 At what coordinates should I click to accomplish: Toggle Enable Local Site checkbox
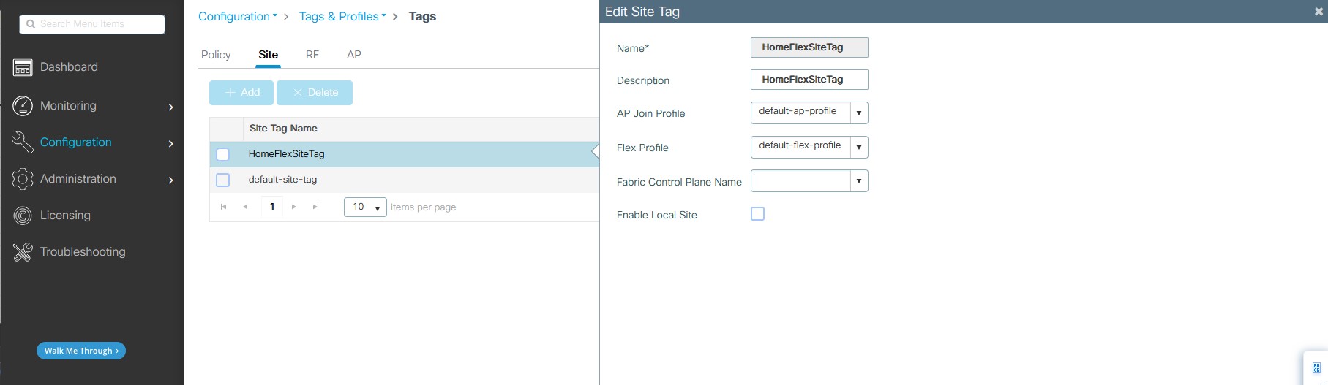(758, 214)
